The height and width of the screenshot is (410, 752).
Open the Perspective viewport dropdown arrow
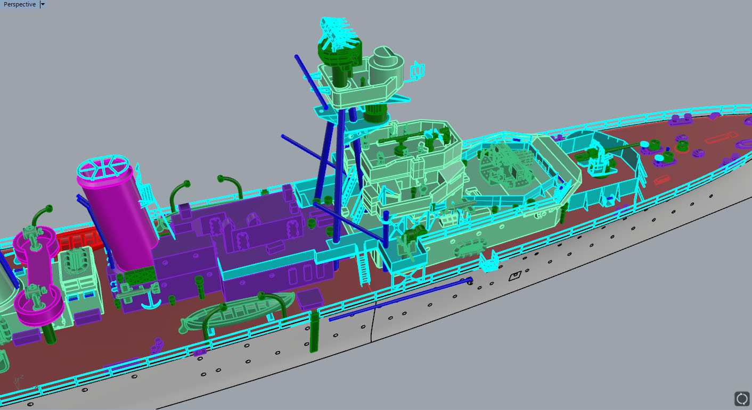(43, 4)
